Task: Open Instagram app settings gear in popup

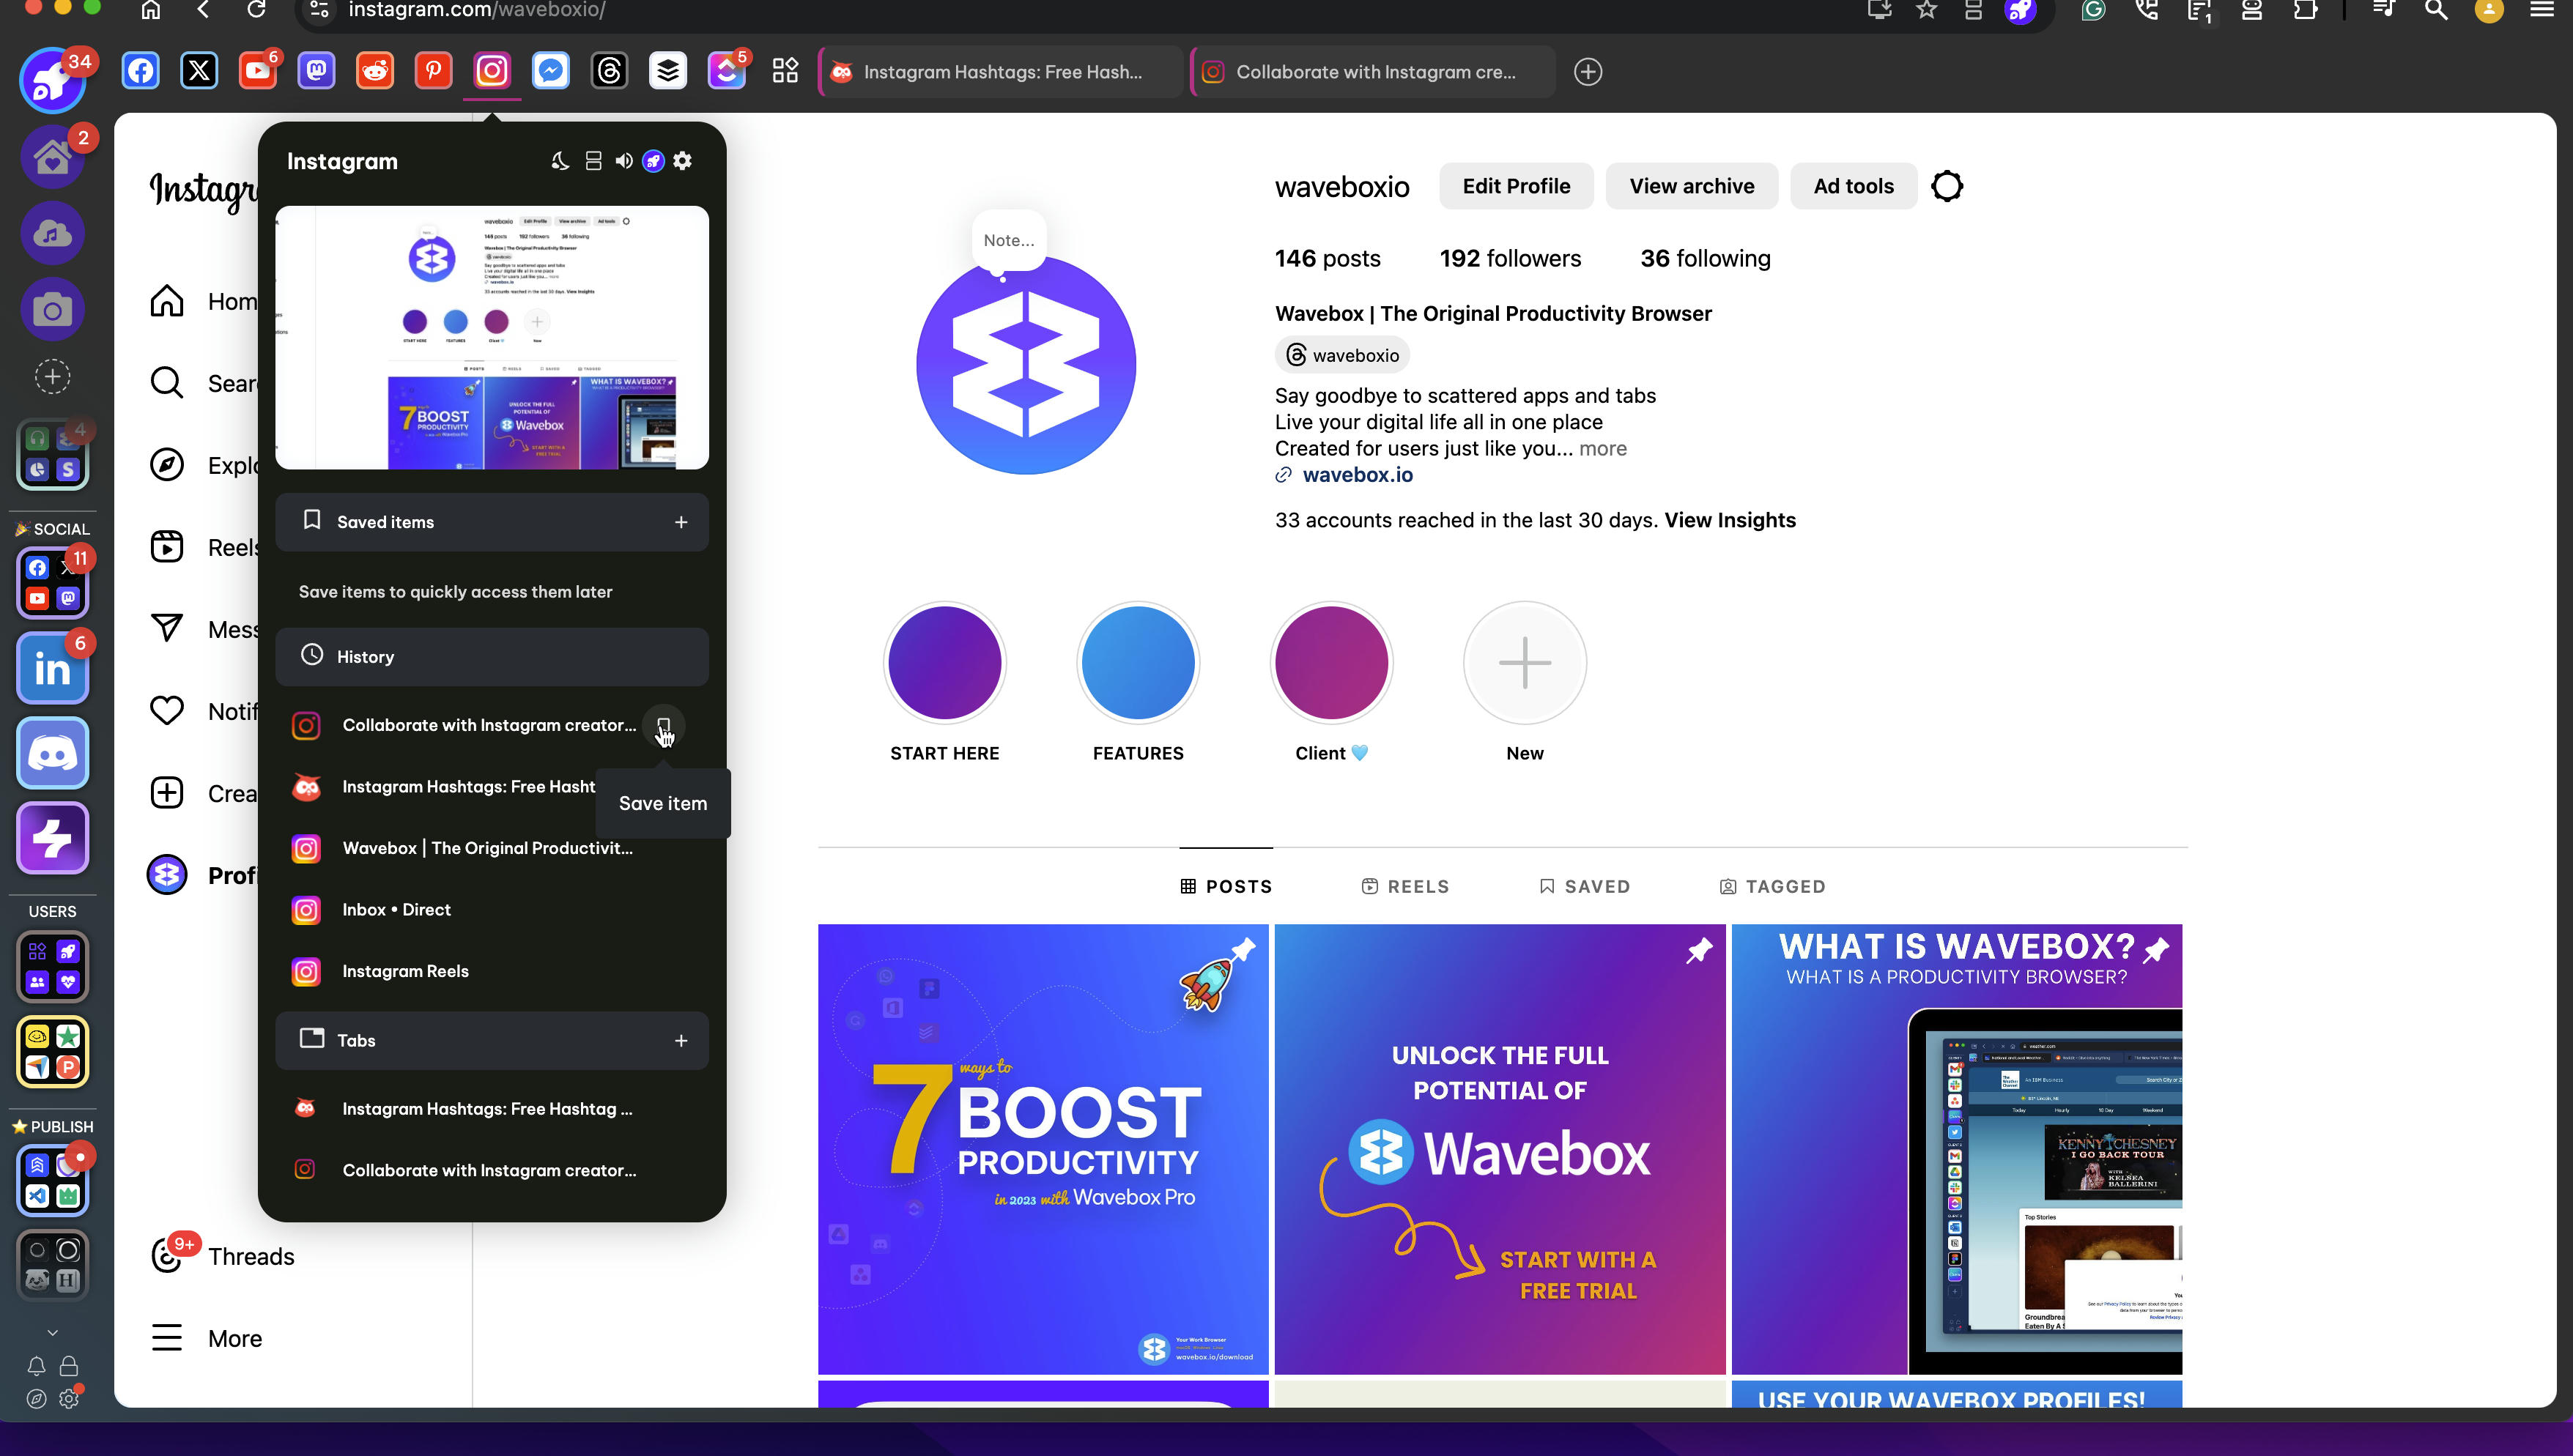Action: pos(683,161)
